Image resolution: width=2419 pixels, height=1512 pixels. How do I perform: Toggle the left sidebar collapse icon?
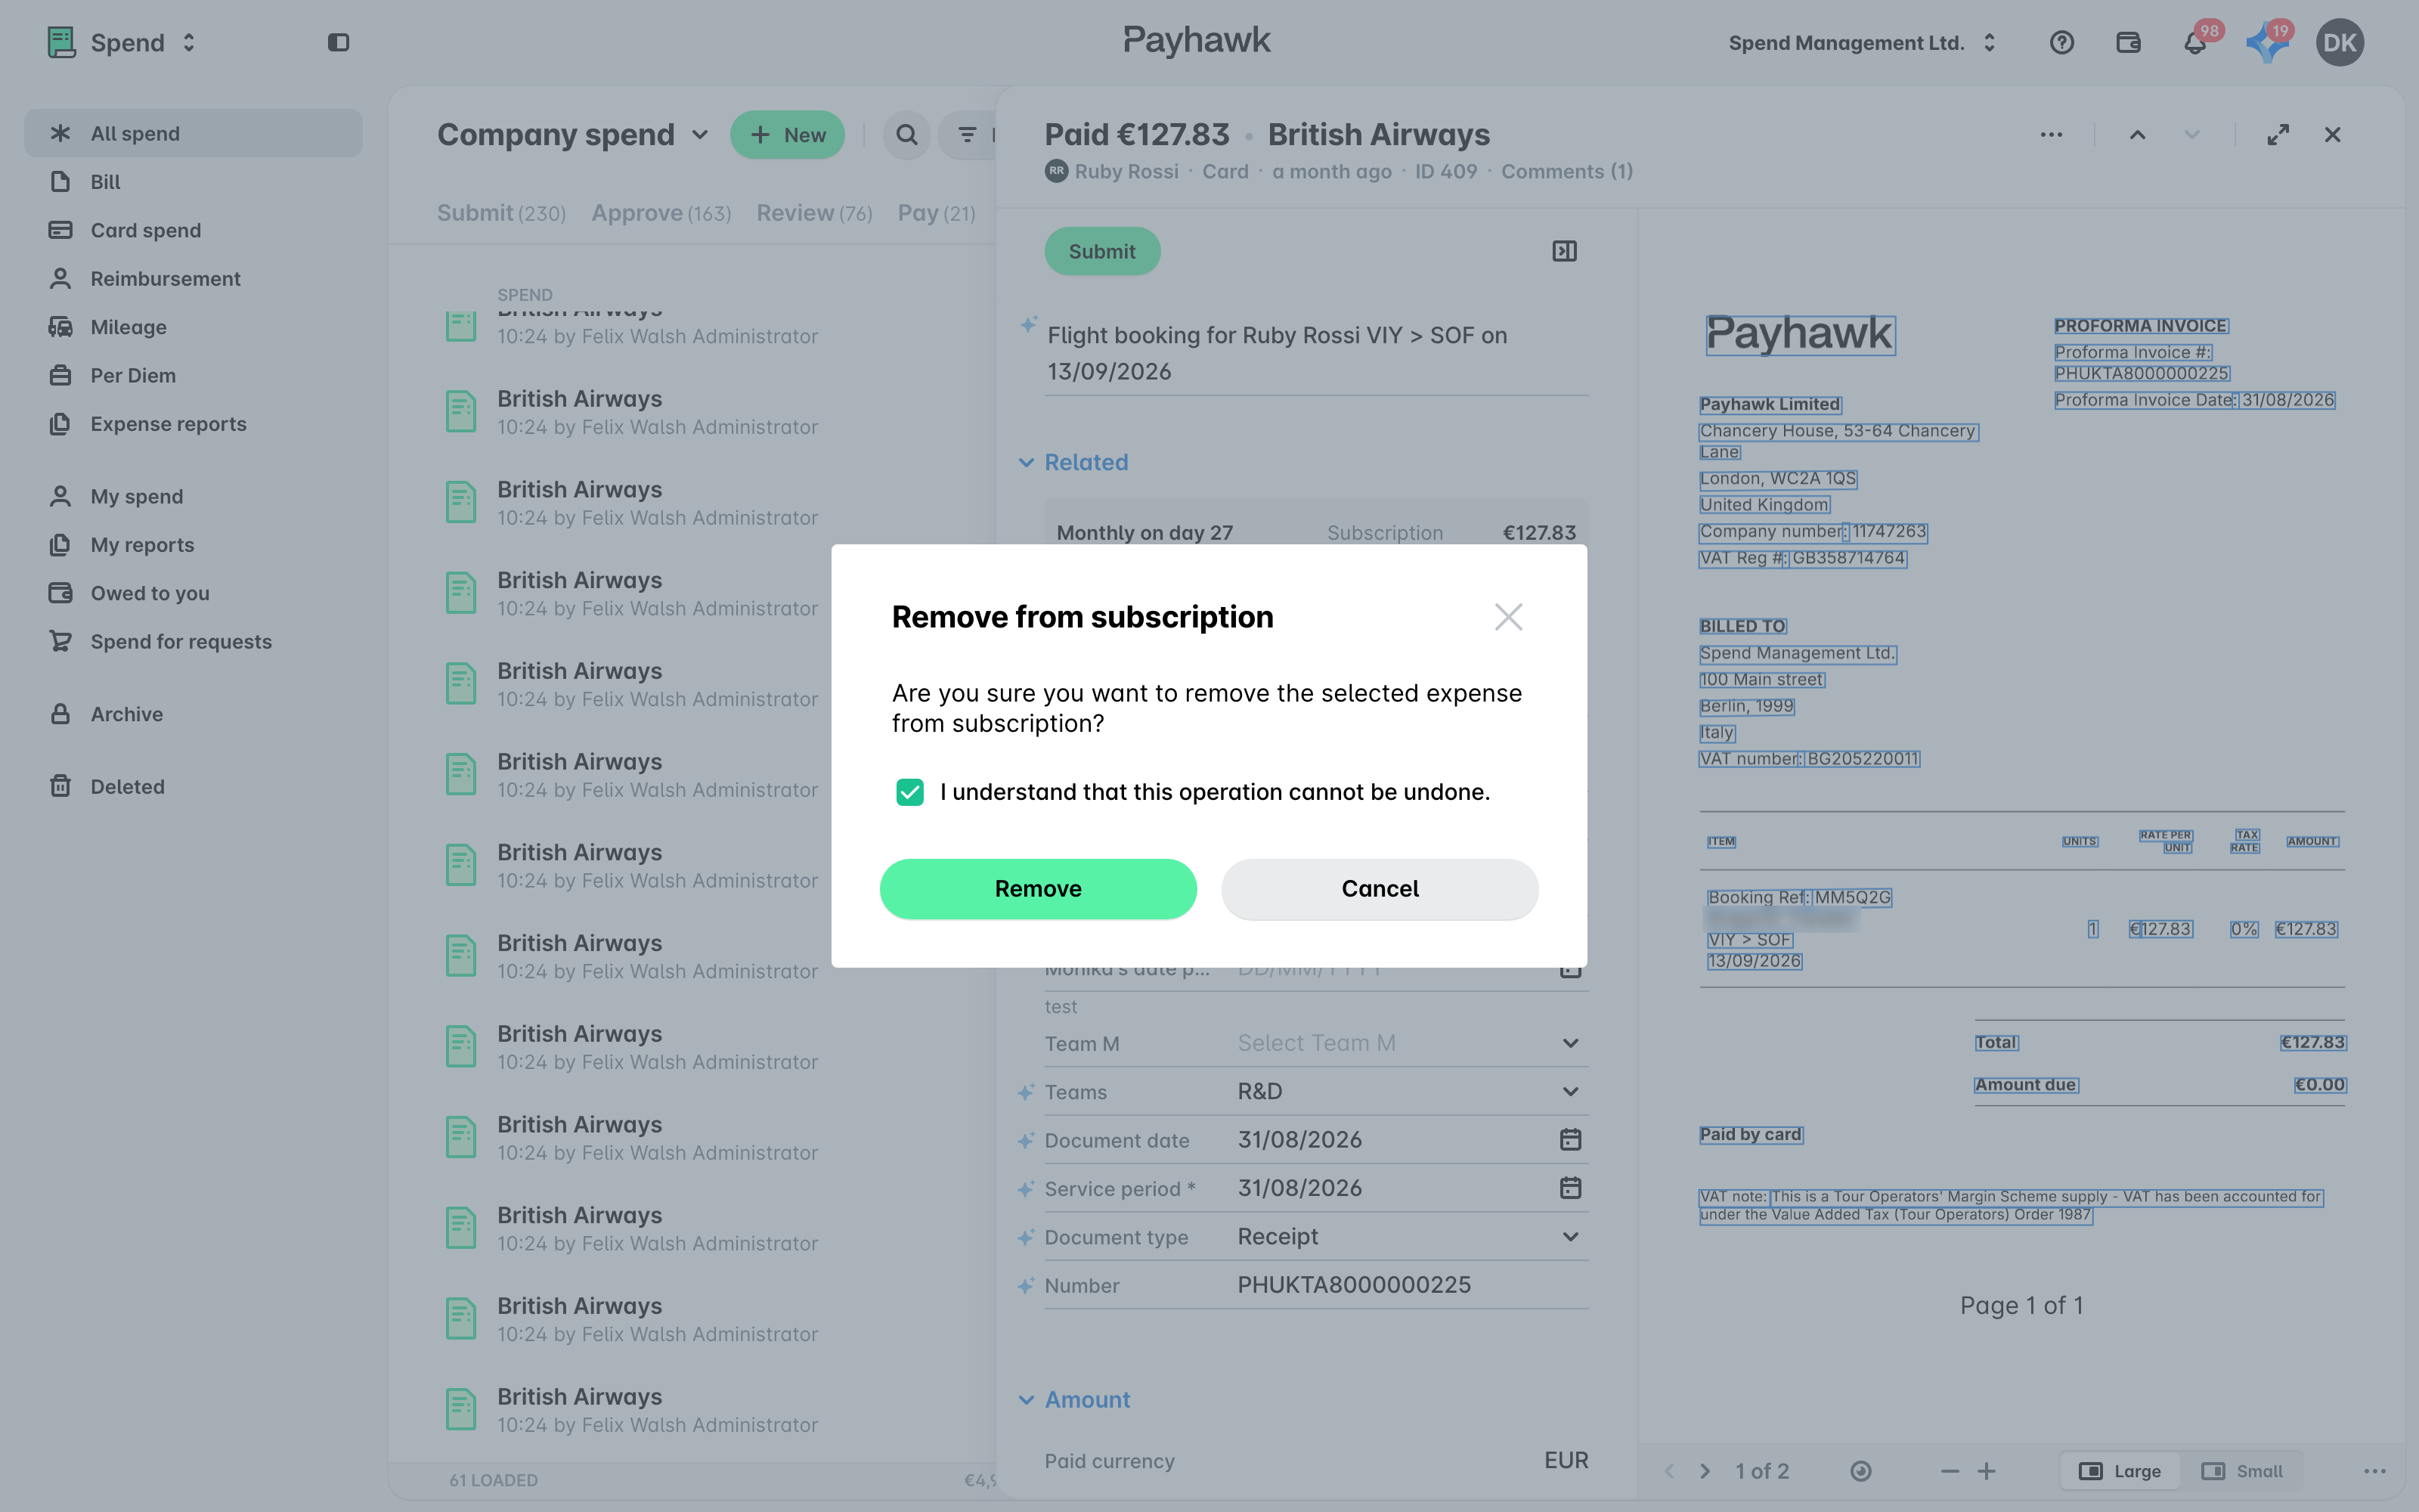coord(338,42)
